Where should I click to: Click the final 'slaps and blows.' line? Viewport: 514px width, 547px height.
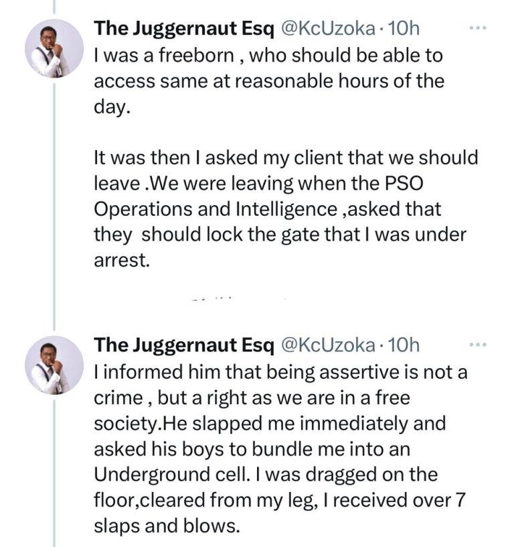[x=166, y=526]
